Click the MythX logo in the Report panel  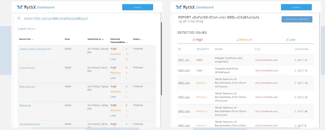tap(185, 7)
